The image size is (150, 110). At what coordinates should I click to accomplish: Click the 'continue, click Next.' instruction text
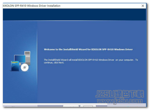[54, 63]
